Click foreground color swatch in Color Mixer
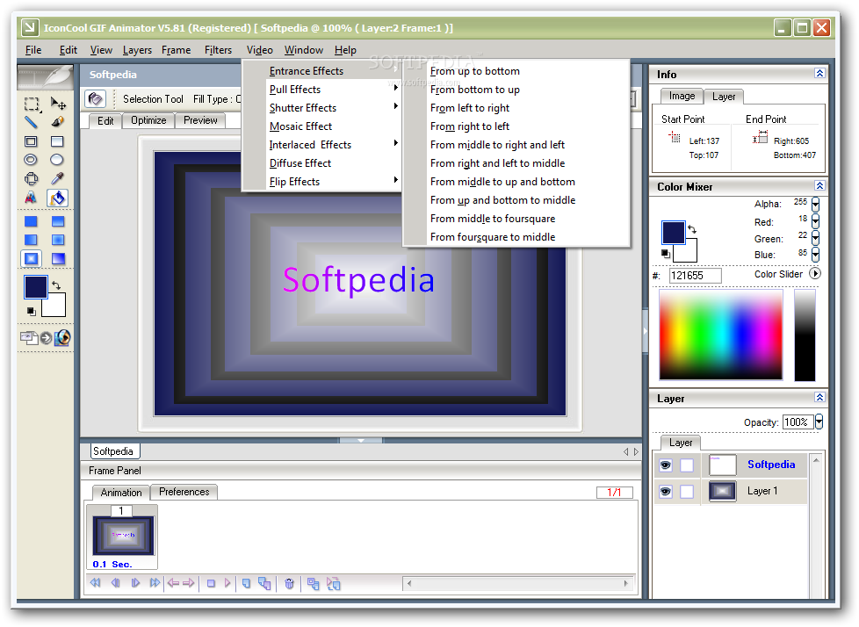 point(674,232)
